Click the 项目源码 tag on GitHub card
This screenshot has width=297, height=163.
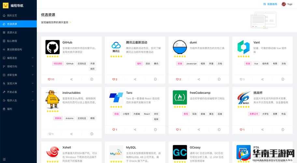pos(58,64)
